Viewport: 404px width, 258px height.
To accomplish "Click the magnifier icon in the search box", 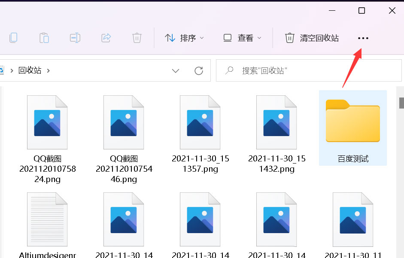I will [x=229, y=70].
